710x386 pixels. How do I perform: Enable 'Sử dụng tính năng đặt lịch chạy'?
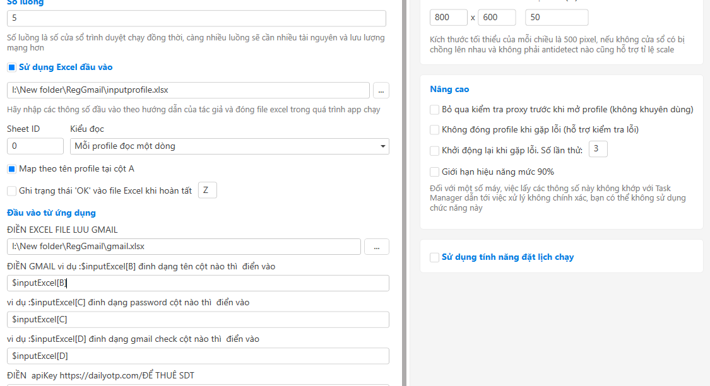coord(434,257)
